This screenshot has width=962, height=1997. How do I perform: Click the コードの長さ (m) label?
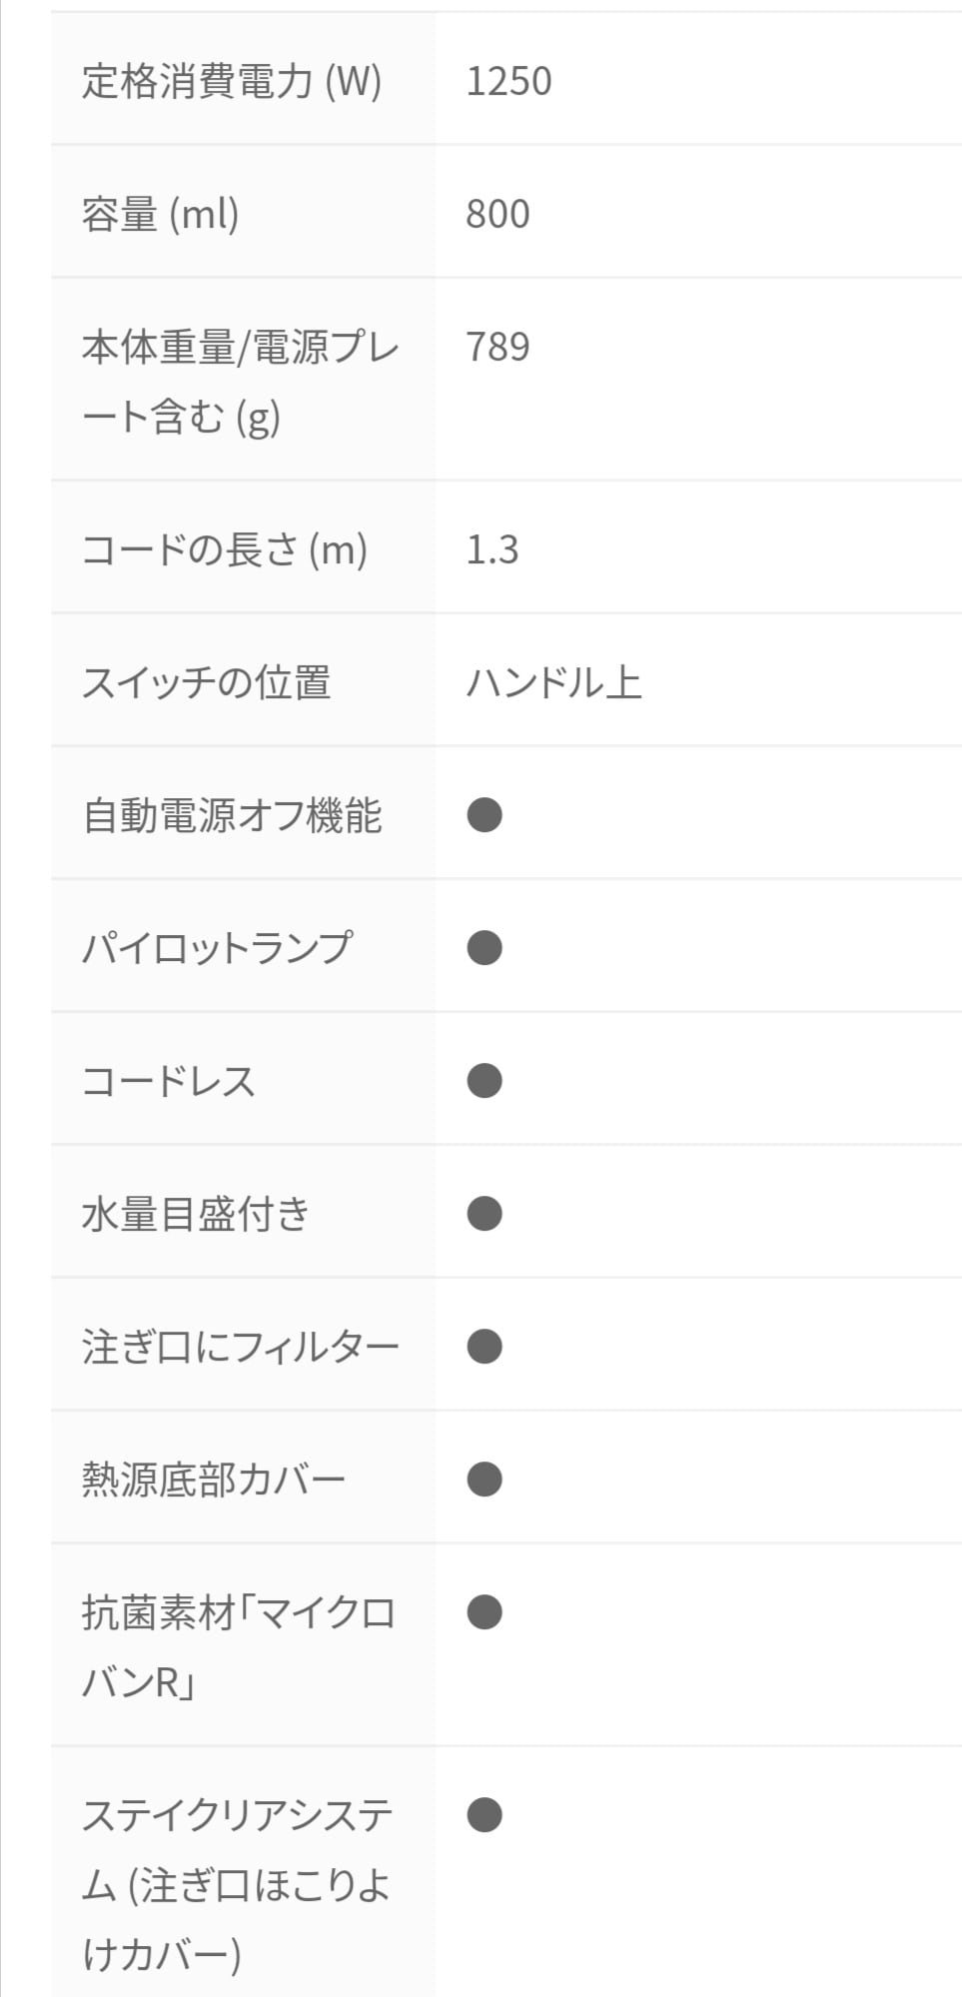[225, 549]
